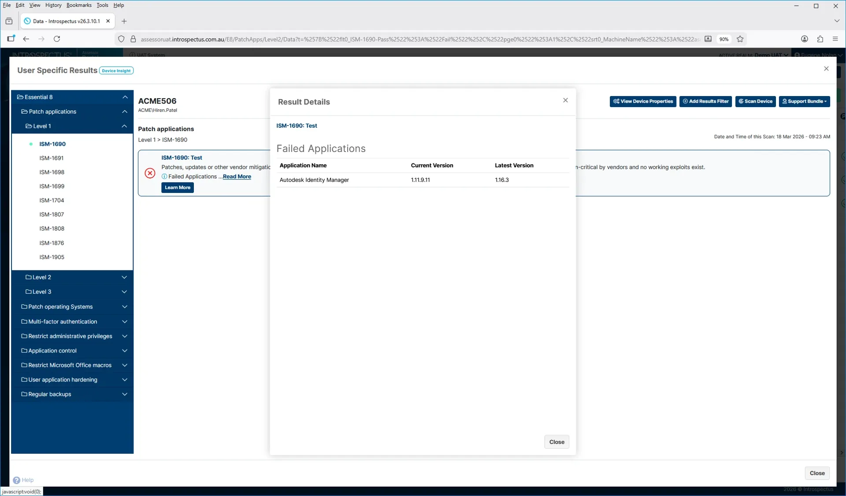Open the application hamburger menu icon

tap(835, 39)
